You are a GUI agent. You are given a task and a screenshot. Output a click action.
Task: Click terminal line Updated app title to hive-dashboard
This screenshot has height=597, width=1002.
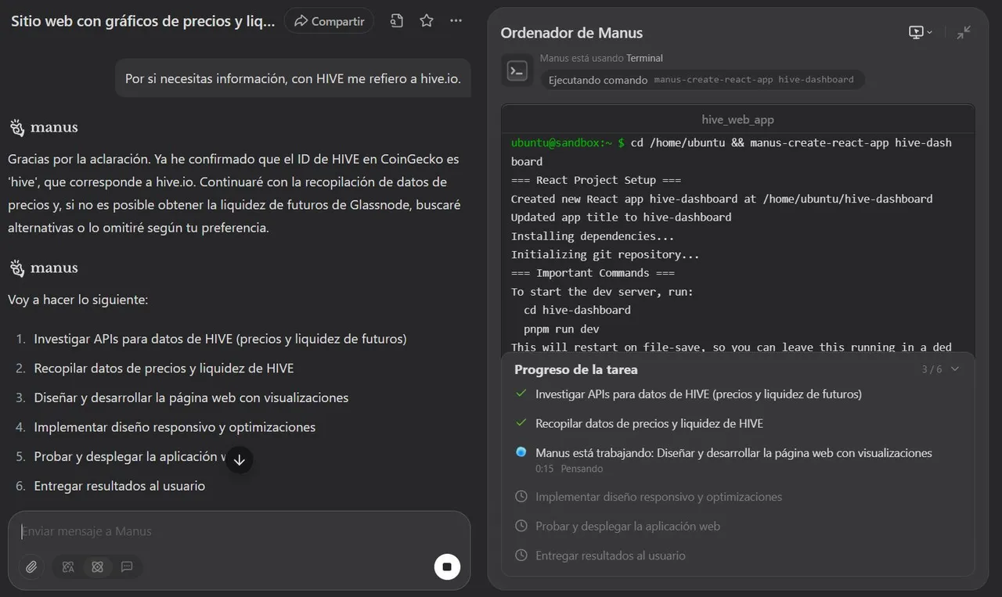[622, 217]
